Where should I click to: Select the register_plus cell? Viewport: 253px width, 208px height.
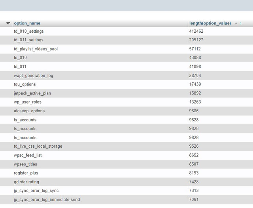[x=26, y=173]
